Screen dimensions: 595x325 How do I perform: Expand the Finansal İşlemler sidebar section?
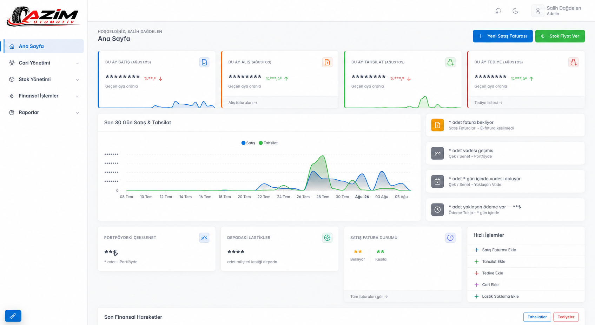pos(44,96)
